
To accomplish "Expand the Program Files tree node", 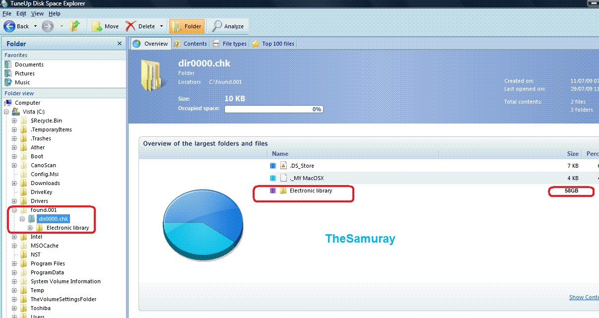I will (14, 263).
